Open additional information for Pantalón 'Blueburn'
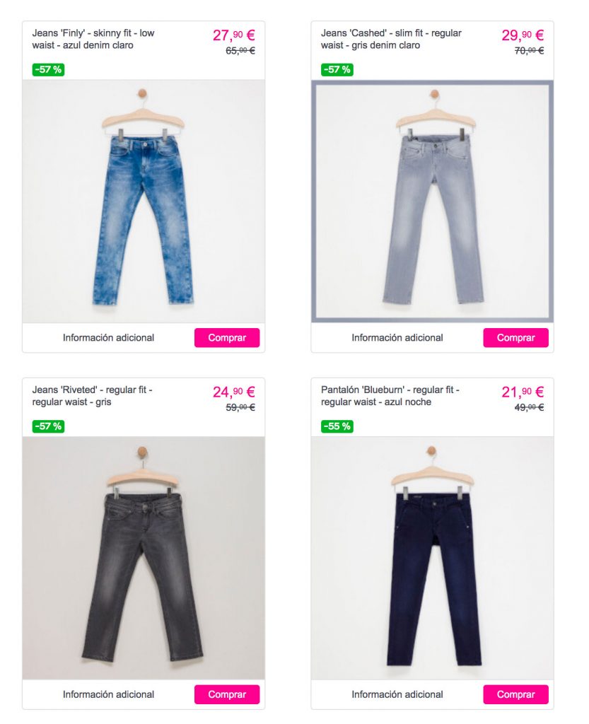 pos(397,694)
